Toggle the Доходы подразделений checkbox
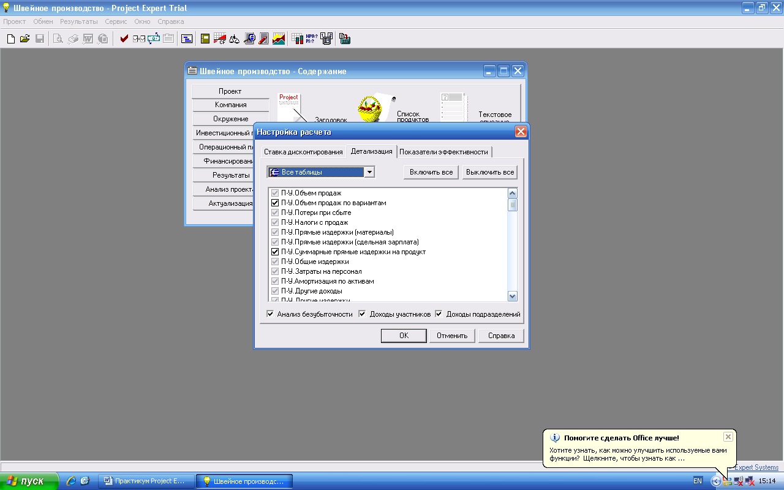This screenshot has height=490, width=784. pos(439,314)
